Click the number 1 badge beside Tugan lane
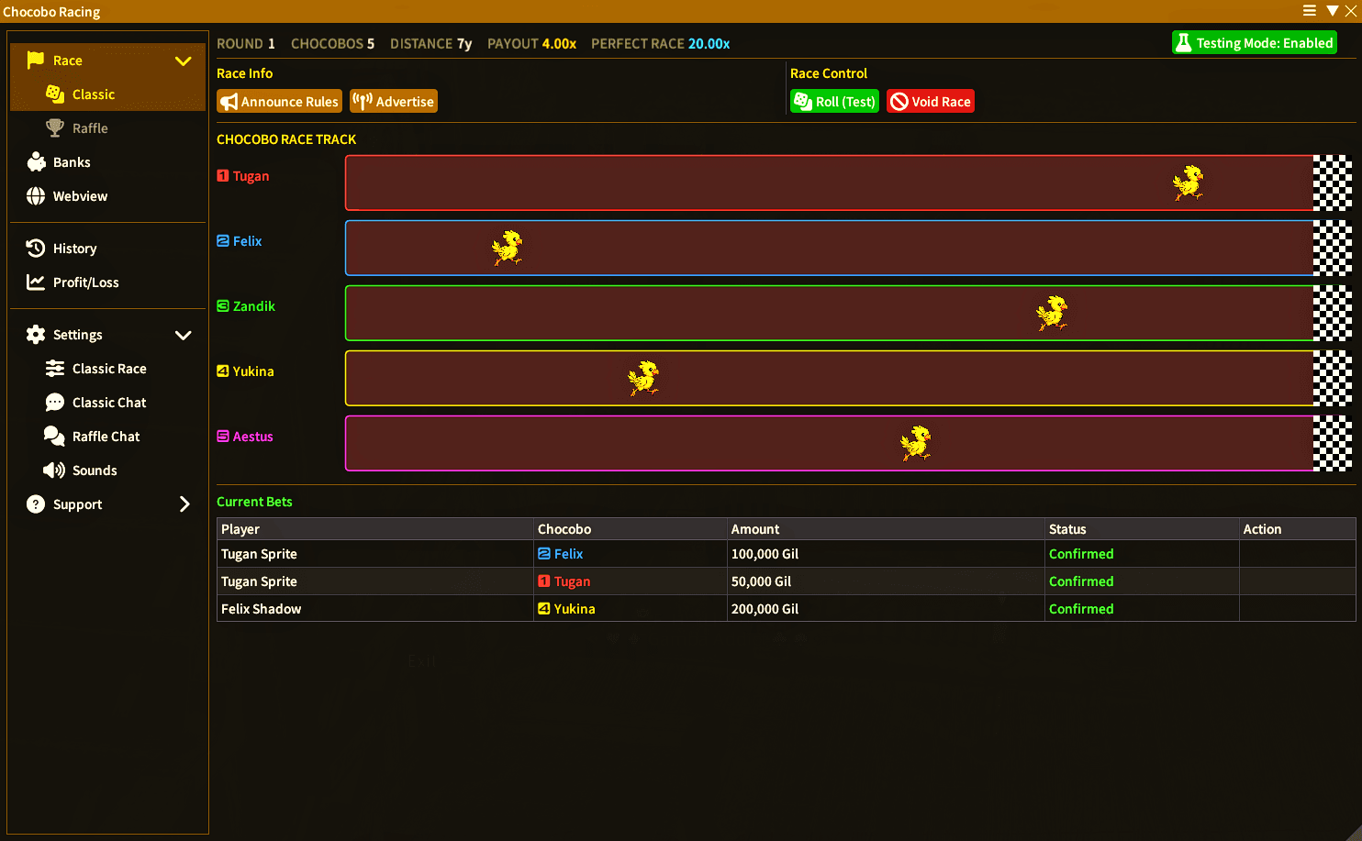The height and width of the screenshot is (841, 1362). click(x=223, y=176)
